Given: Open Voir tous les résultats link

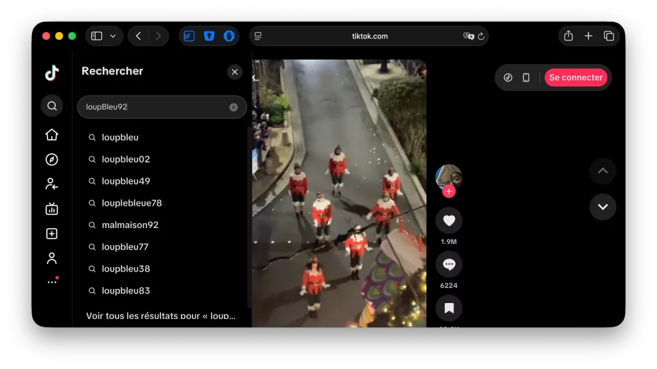Looking at the screenshot, I should point(160,315).
